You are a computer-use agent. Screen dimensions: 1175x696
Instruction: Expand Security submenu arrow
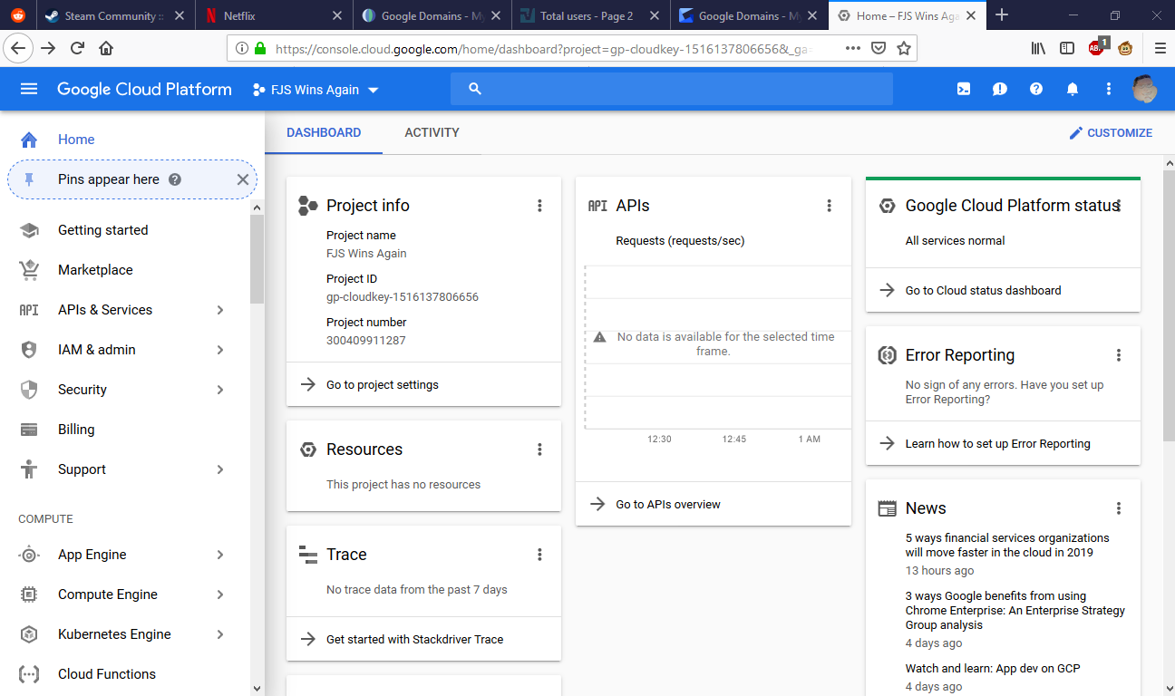click(x=220, y=390)
